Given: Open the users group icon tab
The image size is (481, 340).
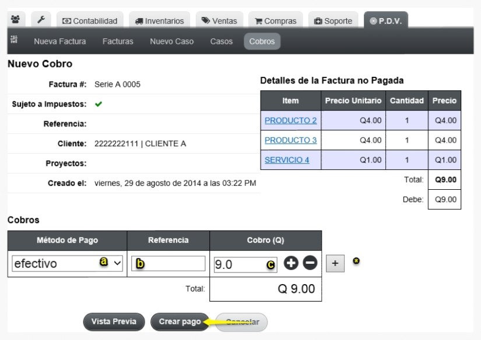Looking at the screenshot, I should click(15, 20).
